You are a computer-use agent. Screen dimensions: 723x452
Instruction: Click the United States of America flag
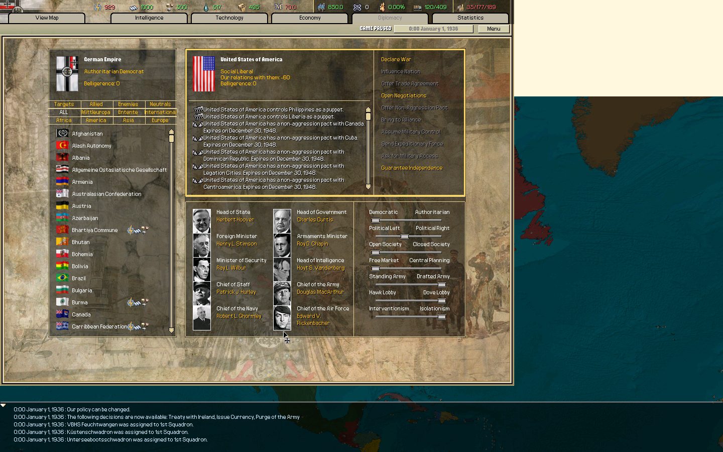[204, 74]
